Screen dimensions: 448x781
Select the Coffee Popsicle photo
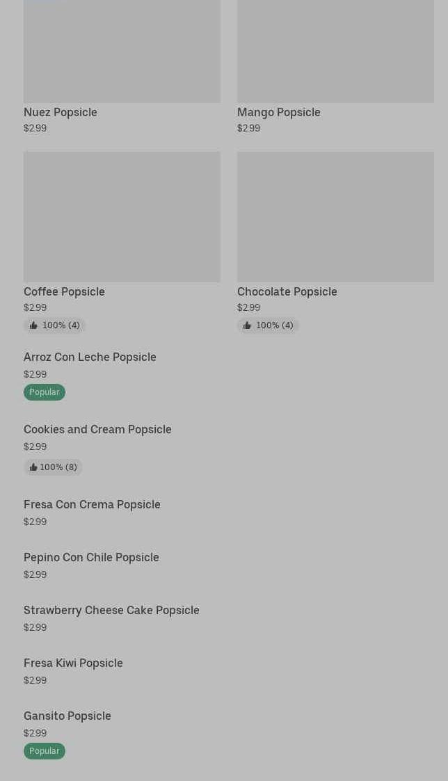[122, 216]
